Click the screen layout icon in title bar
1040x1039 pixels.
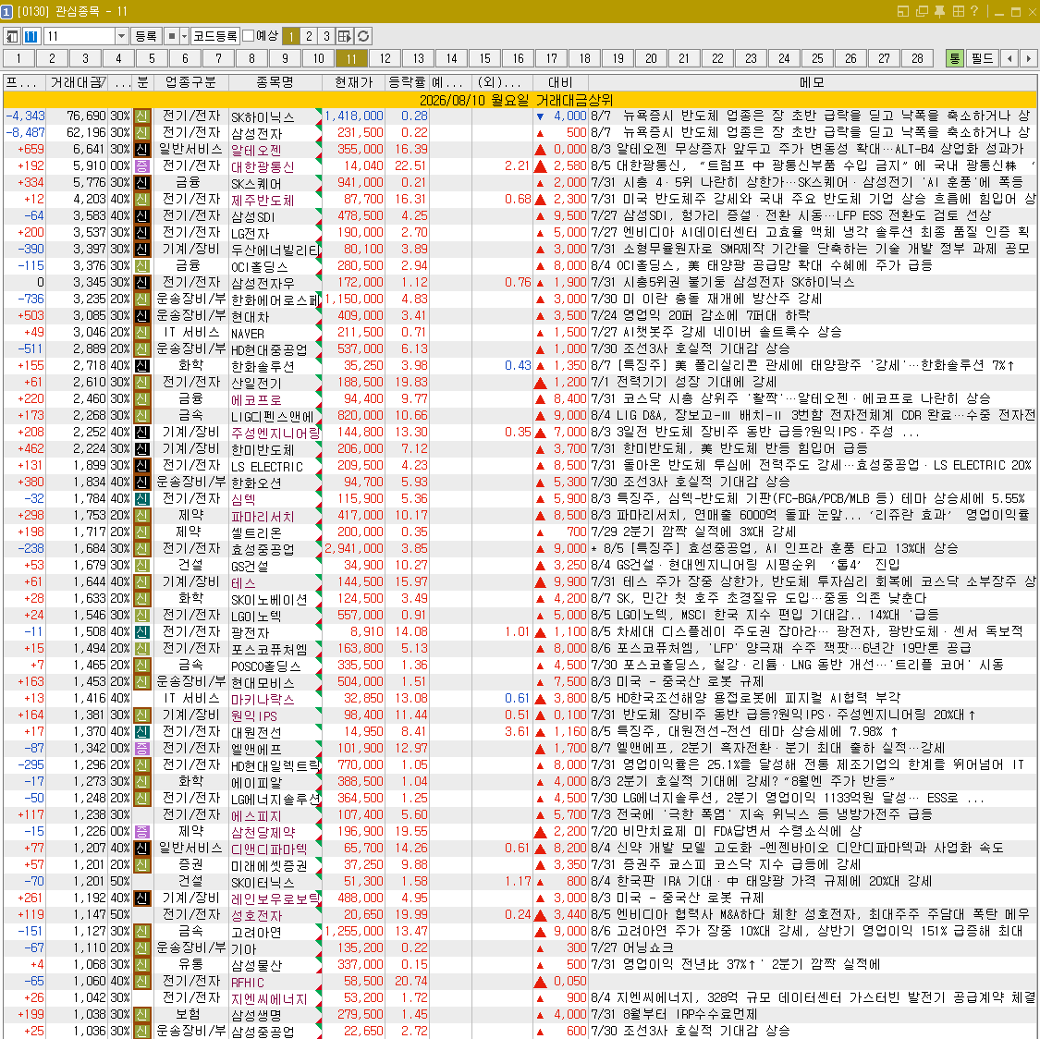tap(903, 11)
